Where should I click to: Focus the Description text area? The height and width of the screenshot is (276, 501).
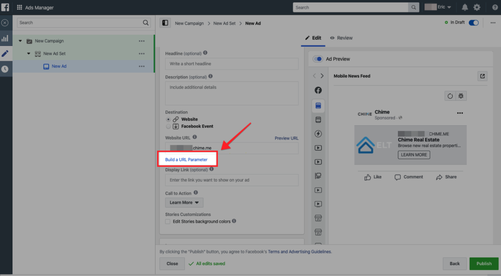pos(232,93)
